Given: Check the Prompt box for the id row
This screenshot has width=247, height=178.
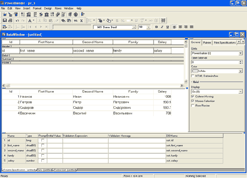Looking at the screenshot, I should 43,140.
